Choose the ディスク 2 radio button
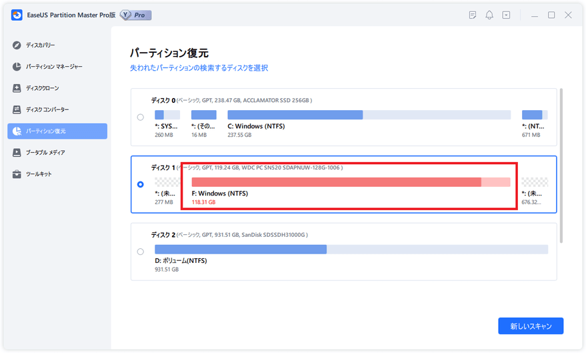586x353 pixels. click(x=141, y=252)
